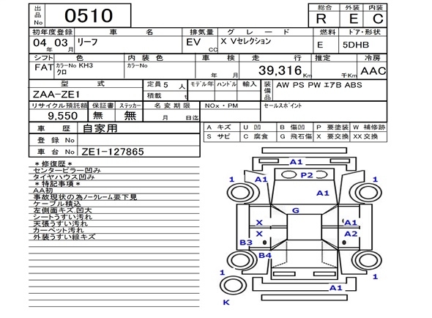This screenshot has width=432, height=318.
Task: Click the 名変期限 field header
Action: coord(172,106)
